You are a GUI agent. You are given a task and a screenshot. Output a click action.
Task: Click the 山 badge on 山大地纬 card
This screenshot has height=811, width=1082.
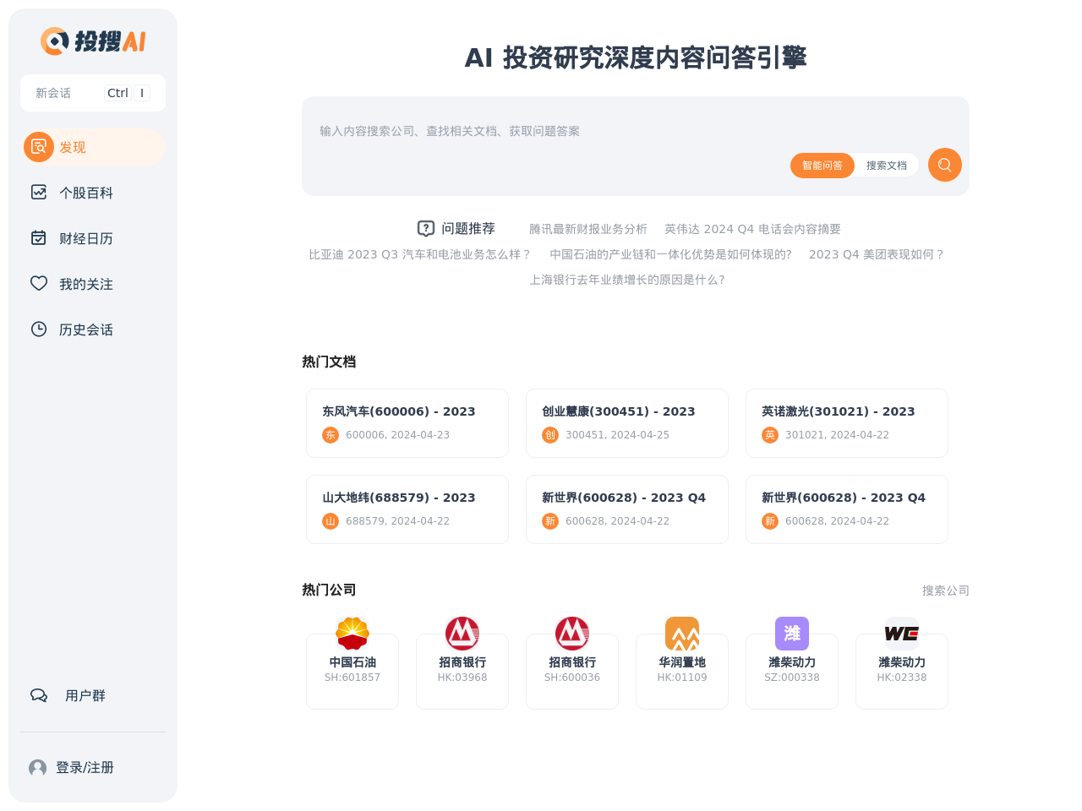[331, 521]
